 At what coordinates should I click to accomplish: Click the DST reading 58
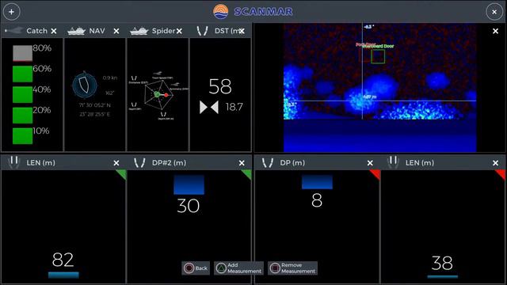click(x=220, y=86)
